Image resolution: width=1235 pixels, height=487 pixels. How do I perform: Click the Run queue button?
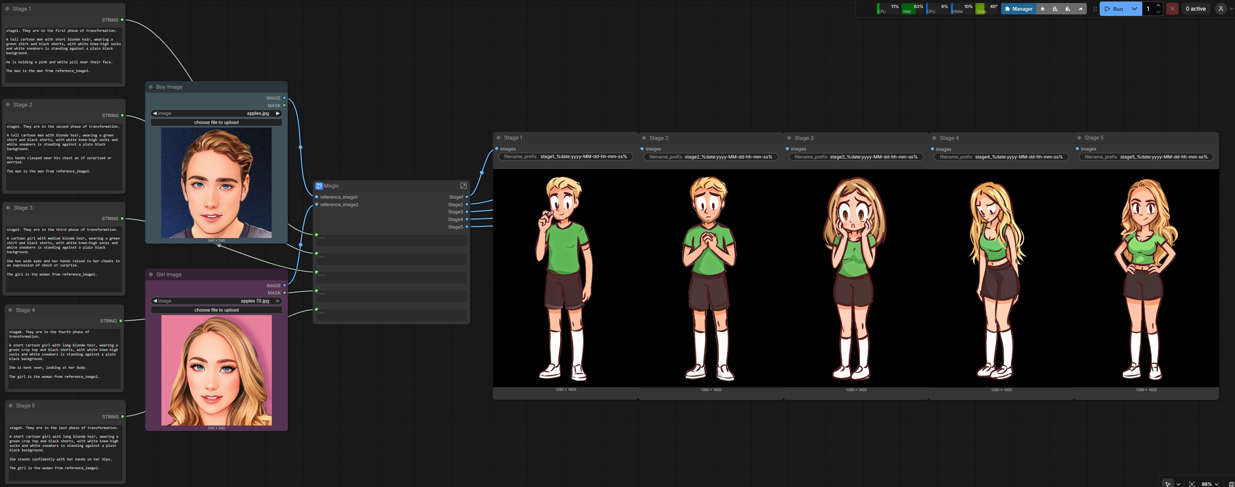(1114, 9)
